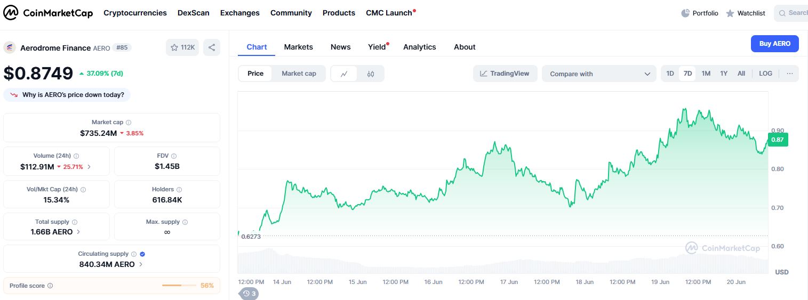The width and height of the screenshot is (808, 300).
Task: Click the CoinMarketCap logo
Action: click(x=48, y=13)
